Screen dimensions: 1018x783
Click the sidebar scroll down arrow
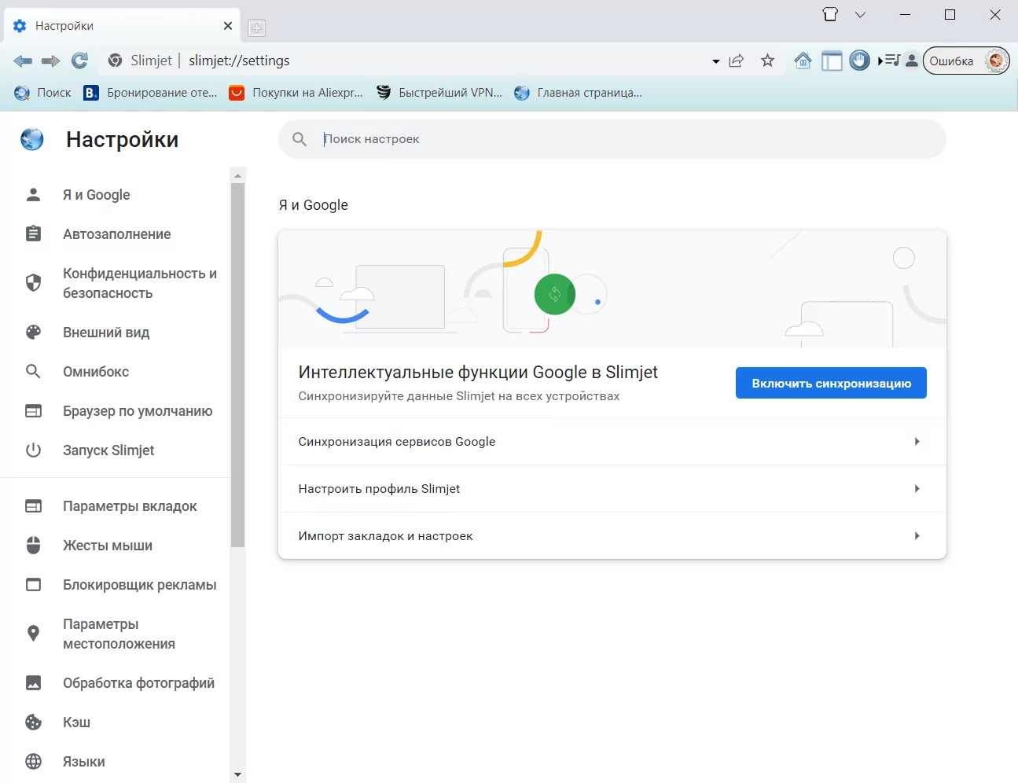point(238,775)
